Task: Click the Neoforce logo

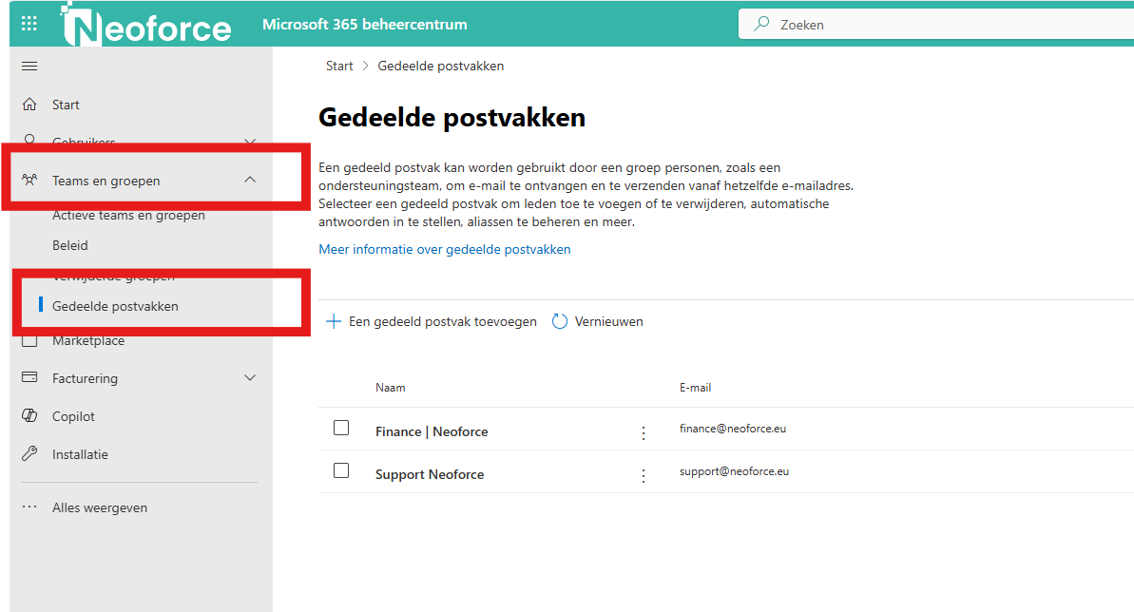Action: pos(146,26)
